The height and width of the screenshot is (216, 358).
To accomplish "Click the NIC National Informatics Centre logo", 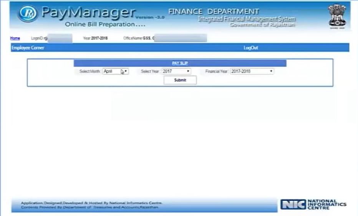I will point(313,204).
